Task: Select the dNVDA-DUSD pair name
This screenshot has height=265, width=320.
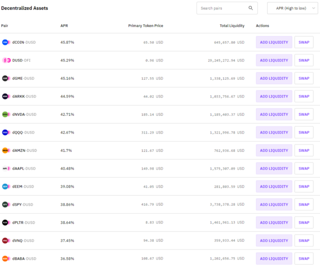Action: click(x=24, y=114)
